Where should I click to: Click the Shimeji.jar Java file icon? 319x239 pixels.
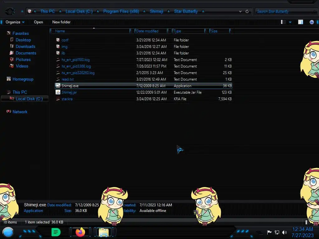point(58,92)
